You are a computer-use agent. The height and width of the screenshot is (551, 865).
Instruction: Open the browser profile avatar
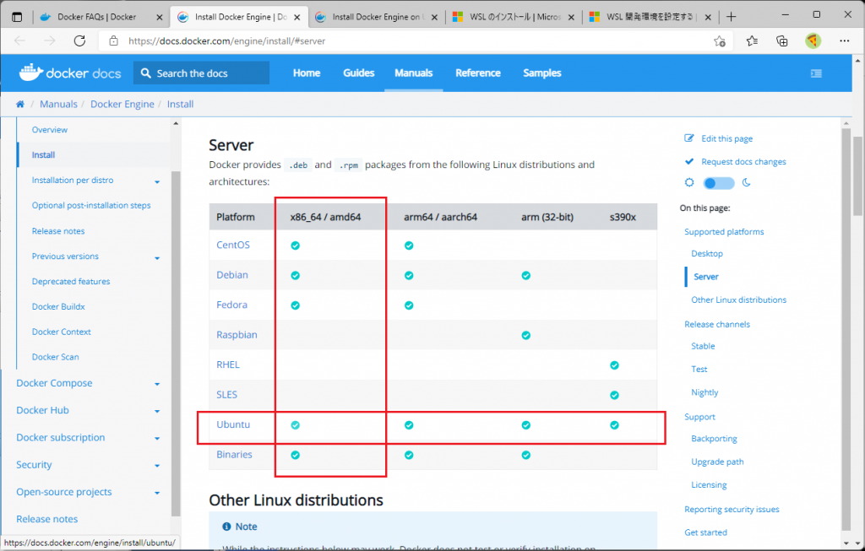click(813, 41)
